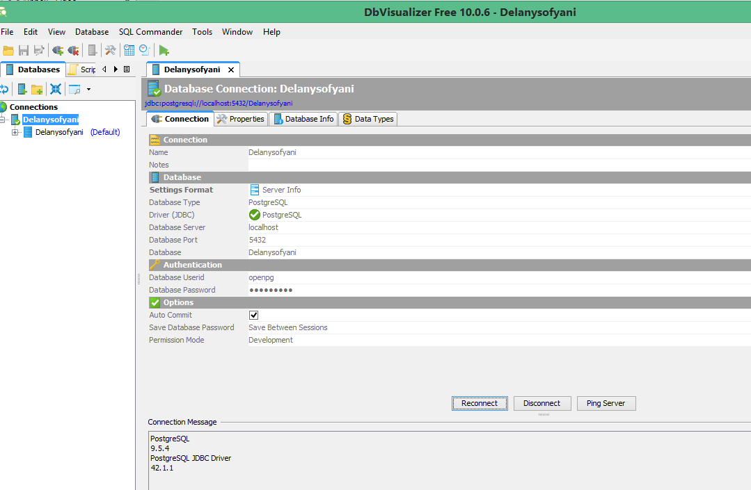The image size is (751, 490).
Task: Open the Database menu
Action: click(x=92, y=32)
